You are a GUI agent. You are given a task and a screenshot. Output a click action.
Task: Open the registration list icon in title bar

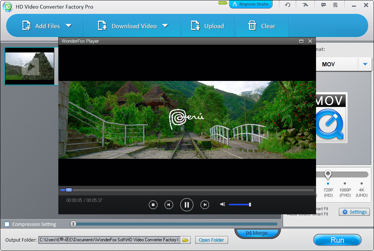335,5
